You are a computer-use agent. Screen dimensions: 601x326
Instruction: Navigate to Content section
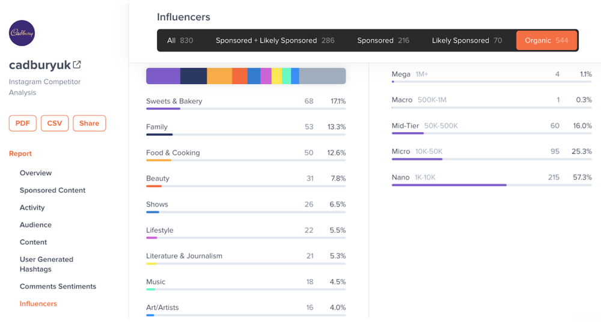33,242
